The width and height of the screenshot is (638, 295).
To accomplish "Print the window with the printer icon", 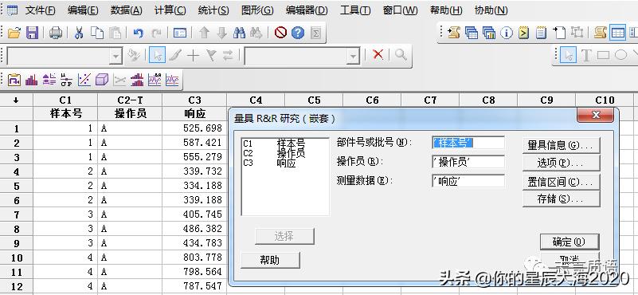I will pyautogui.click(x=56, y=33).
